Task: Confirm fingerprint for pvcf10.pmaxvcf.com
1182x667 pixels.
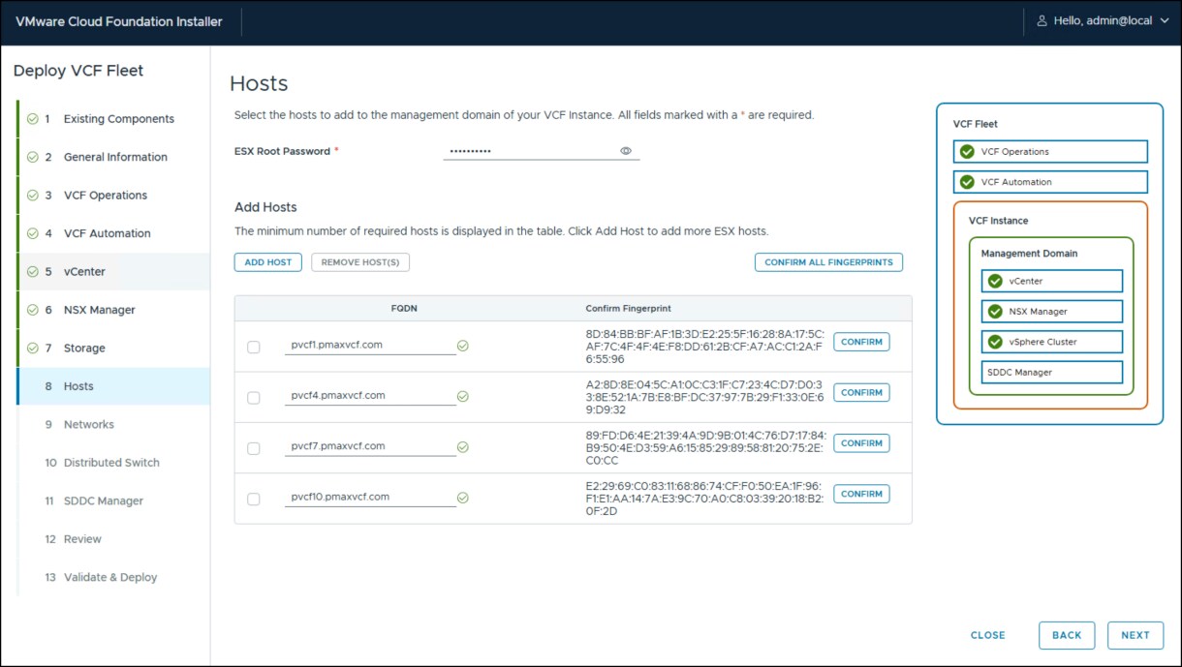Action: 861,494
